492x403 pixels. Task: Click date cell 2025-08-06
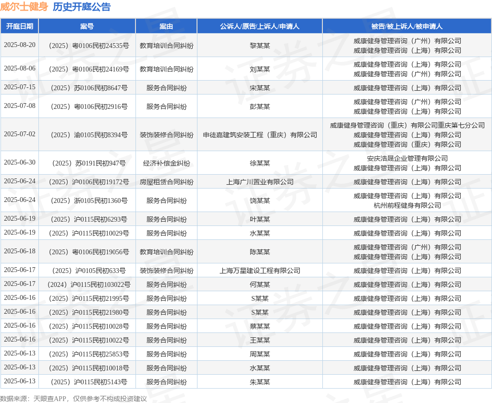tap(19, 68)
